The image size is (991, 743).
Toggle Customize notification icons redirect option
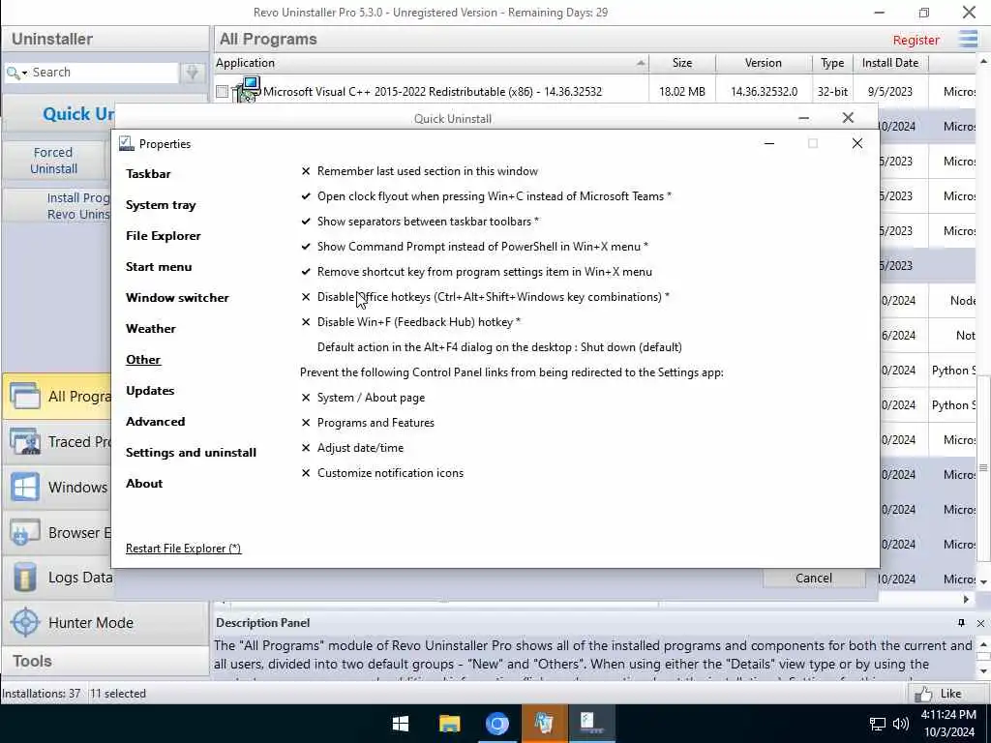tap(382, 473)
